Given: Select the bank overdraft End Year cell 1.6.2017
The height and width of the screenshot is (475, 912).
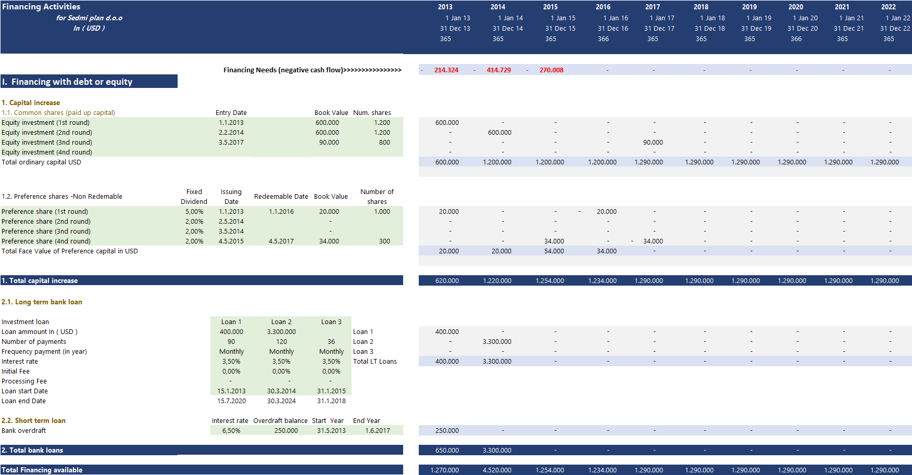Looking at the screenshot, I should (377, 431).
